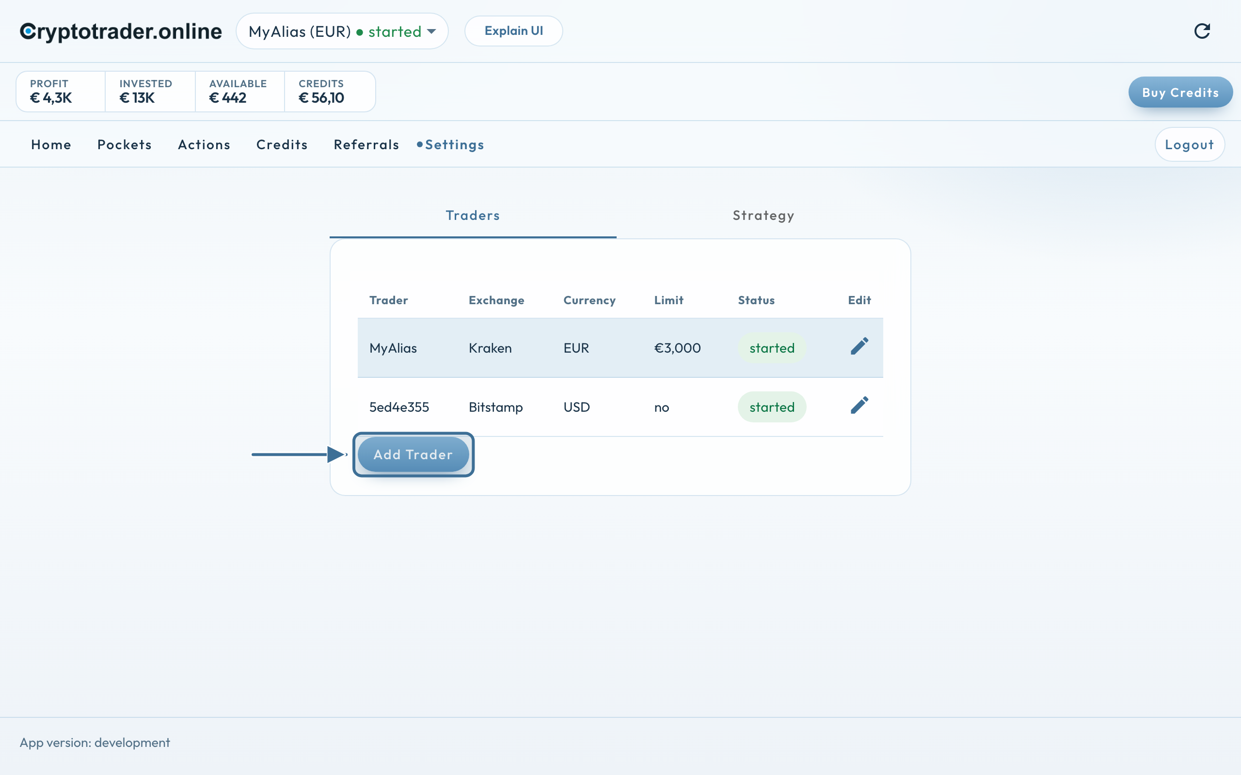Click the started status badge for 5ed4e355
1241x775 pixels.
(x=772, y=407)
